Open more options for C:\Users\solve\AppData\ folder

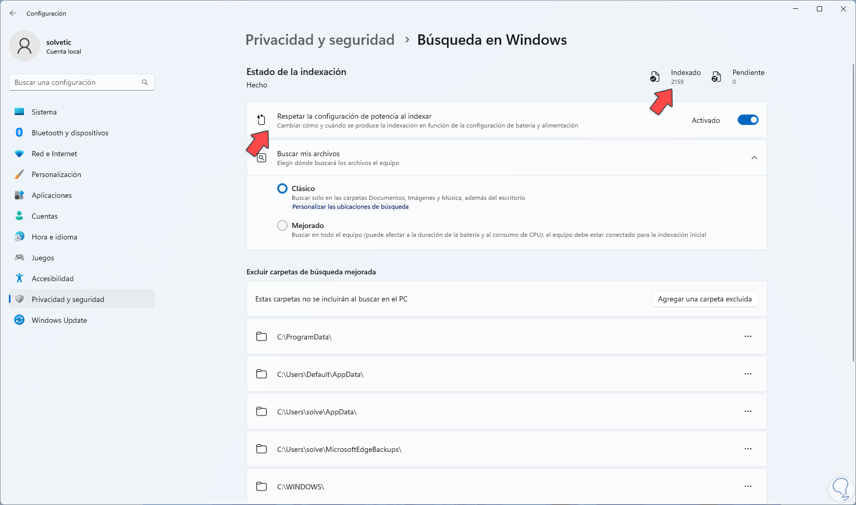pyautogui.click(x=748, y=412)
